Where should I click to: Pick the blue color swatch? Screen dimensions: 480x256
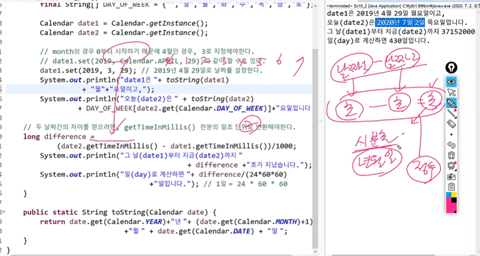pos(448,195)
